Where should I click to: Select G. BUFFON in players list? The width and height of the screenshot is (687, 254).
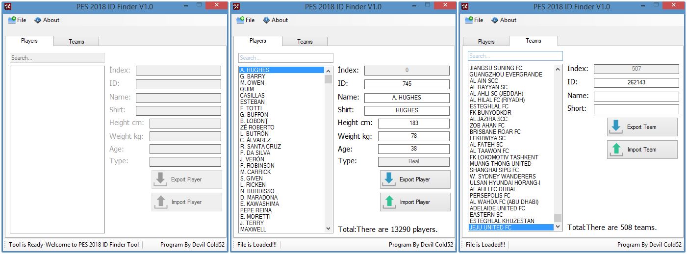tap(281, 115)
